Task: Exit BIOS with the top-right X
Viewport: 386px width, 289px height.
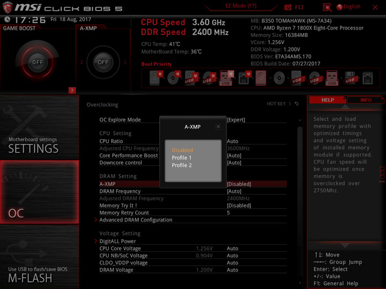Action: pos(375,7)
